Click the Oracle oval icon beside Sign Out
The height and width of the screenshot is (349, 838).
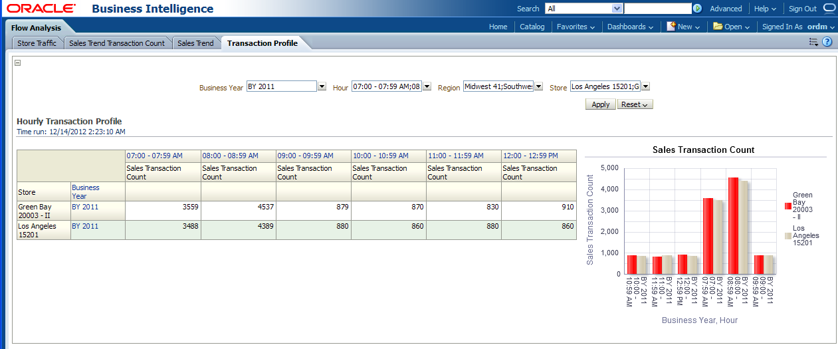tap(829, 9)
